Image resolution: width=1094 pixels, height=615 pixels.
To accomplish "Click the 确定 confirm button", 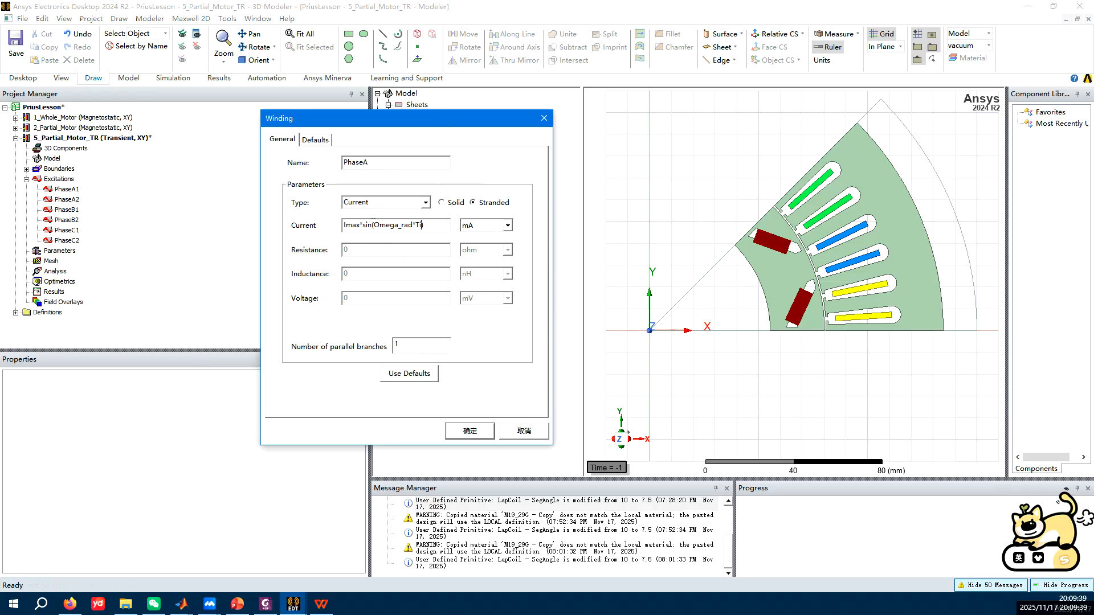I will tap(470, 431).
